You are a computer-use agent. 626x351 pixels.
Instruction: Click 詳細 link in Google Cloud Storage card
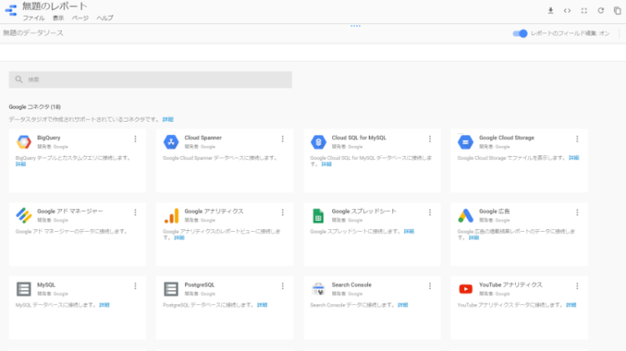coord(574,158)
